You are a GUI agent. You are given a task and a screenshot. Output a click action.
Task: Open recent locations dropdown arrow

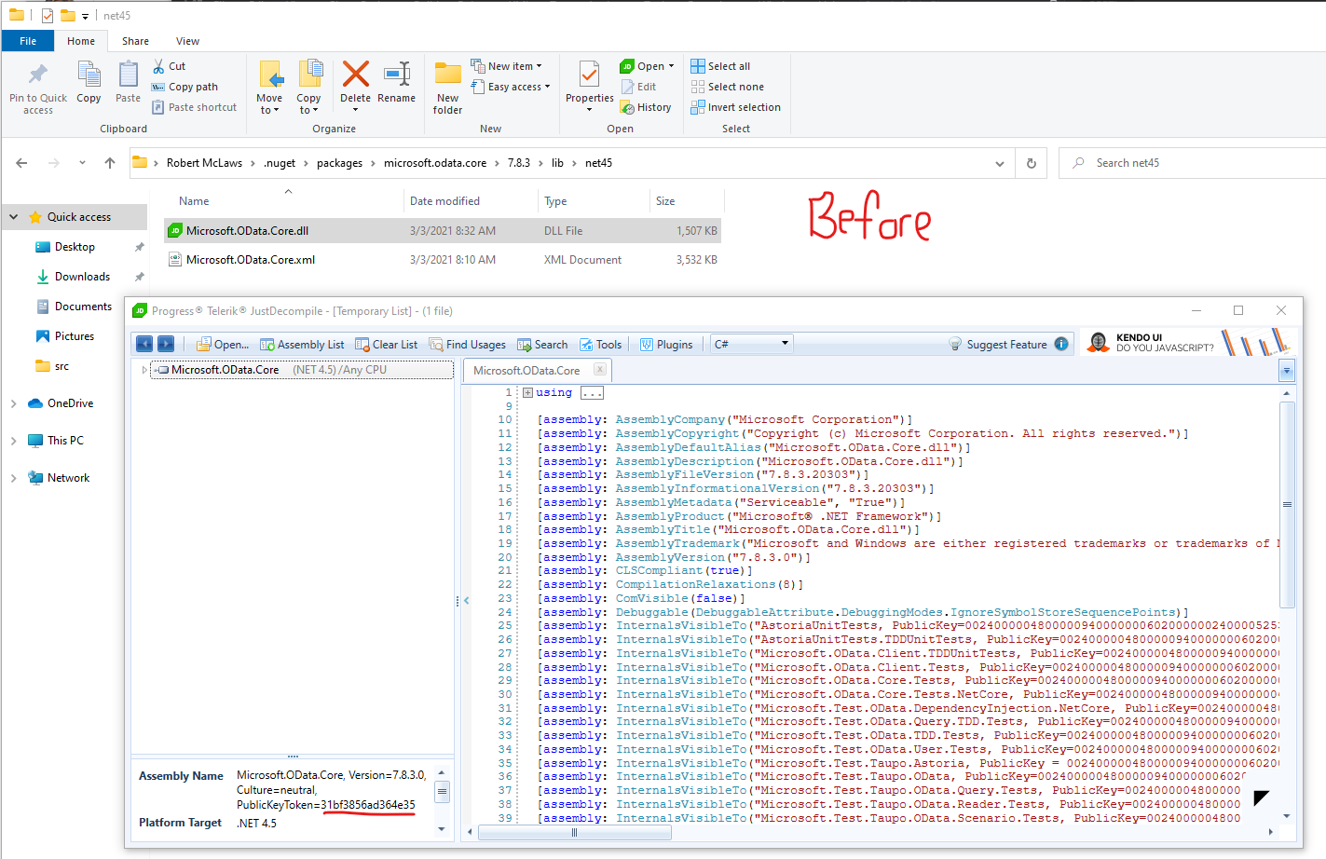click(82, 163)
